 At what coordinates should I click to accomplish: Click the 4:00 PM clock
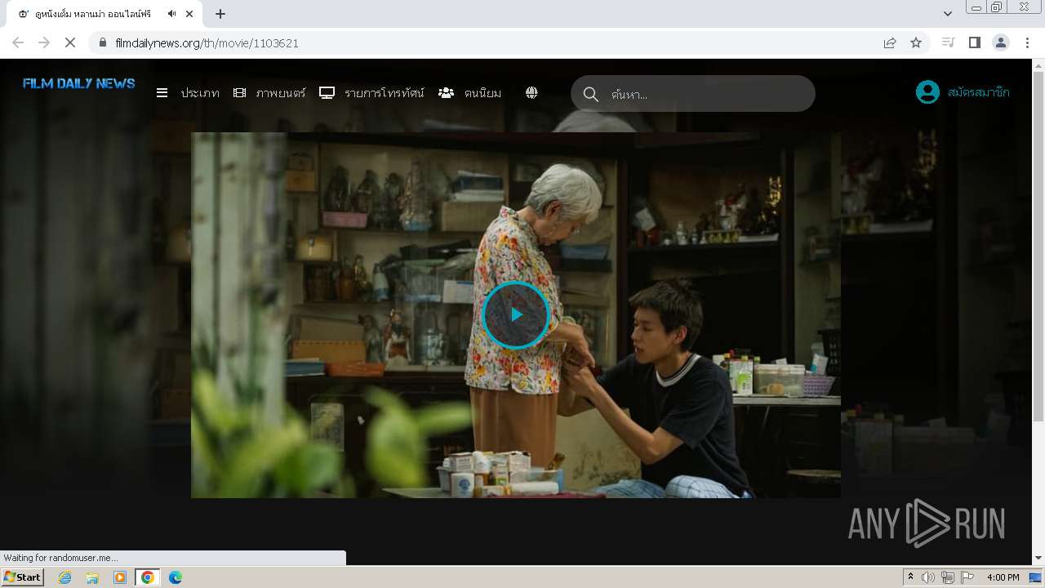click(1003, 577)
